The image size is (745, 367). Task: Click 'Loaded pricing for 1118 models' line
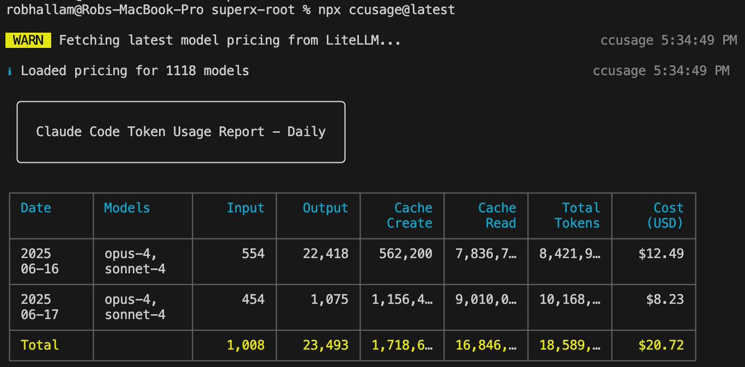click(x=135, y=71)
